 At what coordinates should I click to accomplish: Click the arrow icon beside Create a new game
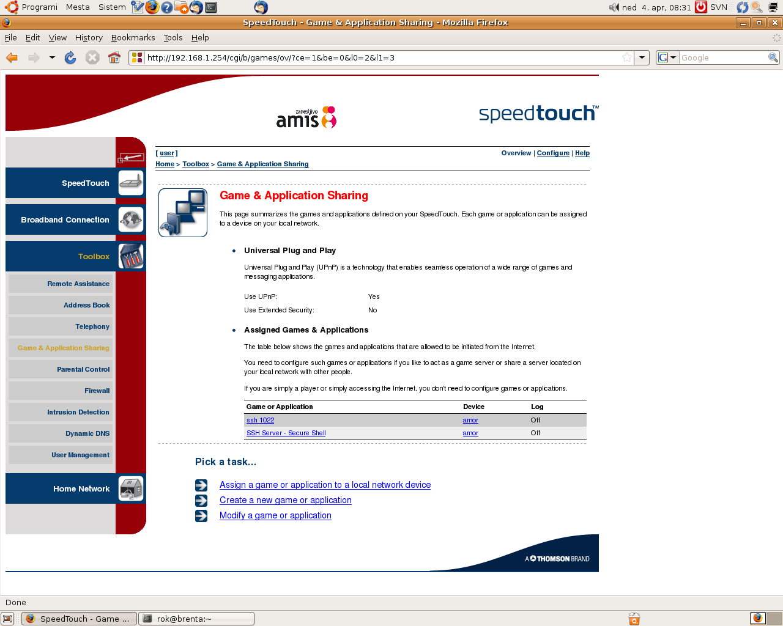tap(201, 501)
